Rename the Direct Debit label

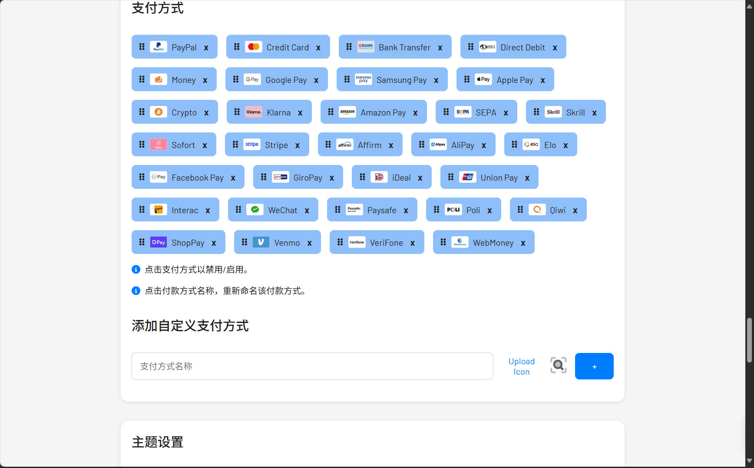click(x=523, y=47)
